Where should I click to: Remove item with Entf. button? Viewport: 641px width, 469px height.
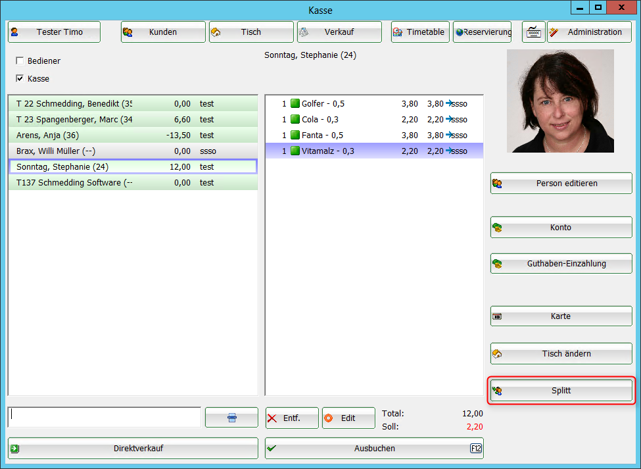(292, 418)
